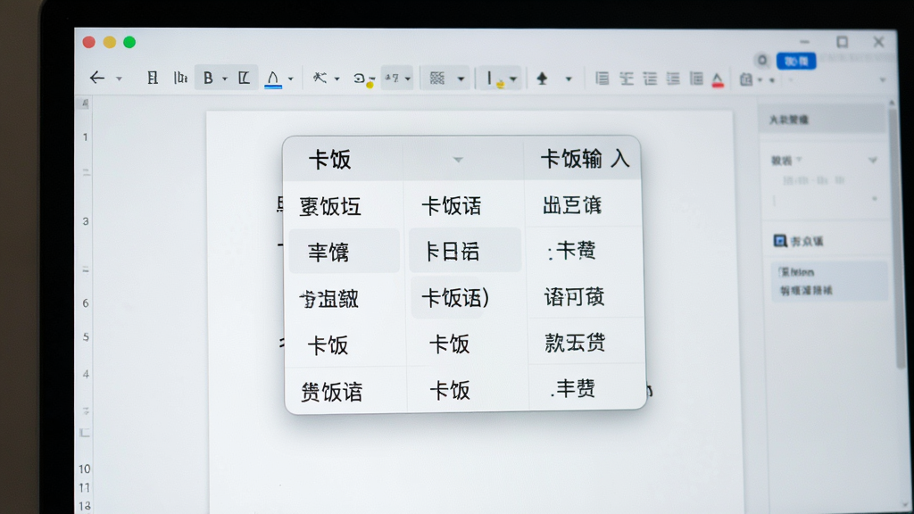Open the dropdown next to the line highlighter
Screen dimensions: 914x514
pyautogui.click(x=513, y=79)
